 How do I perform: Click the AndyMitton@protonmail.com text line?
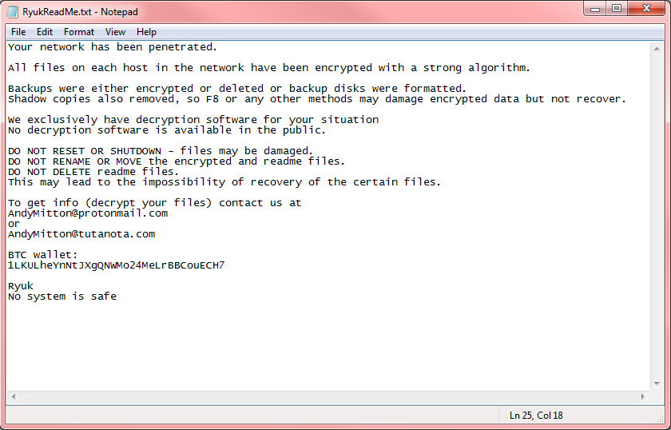tap(88, 213)
